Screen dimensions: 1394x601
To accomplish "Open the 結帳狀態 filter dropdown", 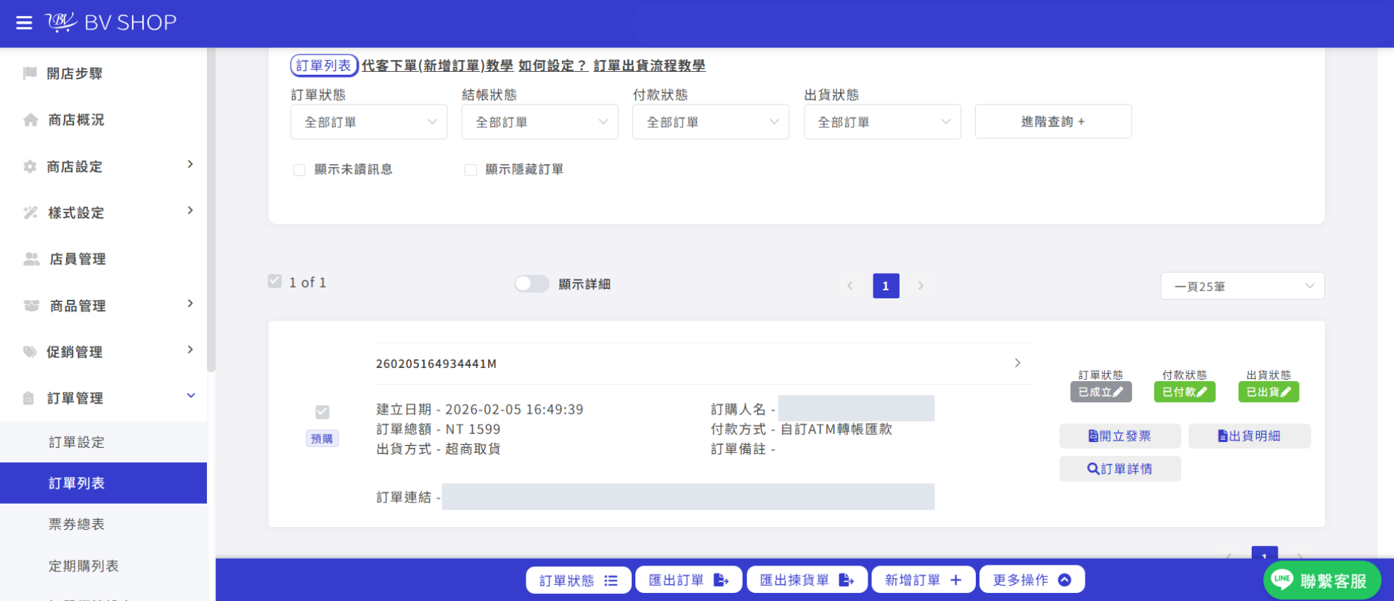I will pos(539,122).
